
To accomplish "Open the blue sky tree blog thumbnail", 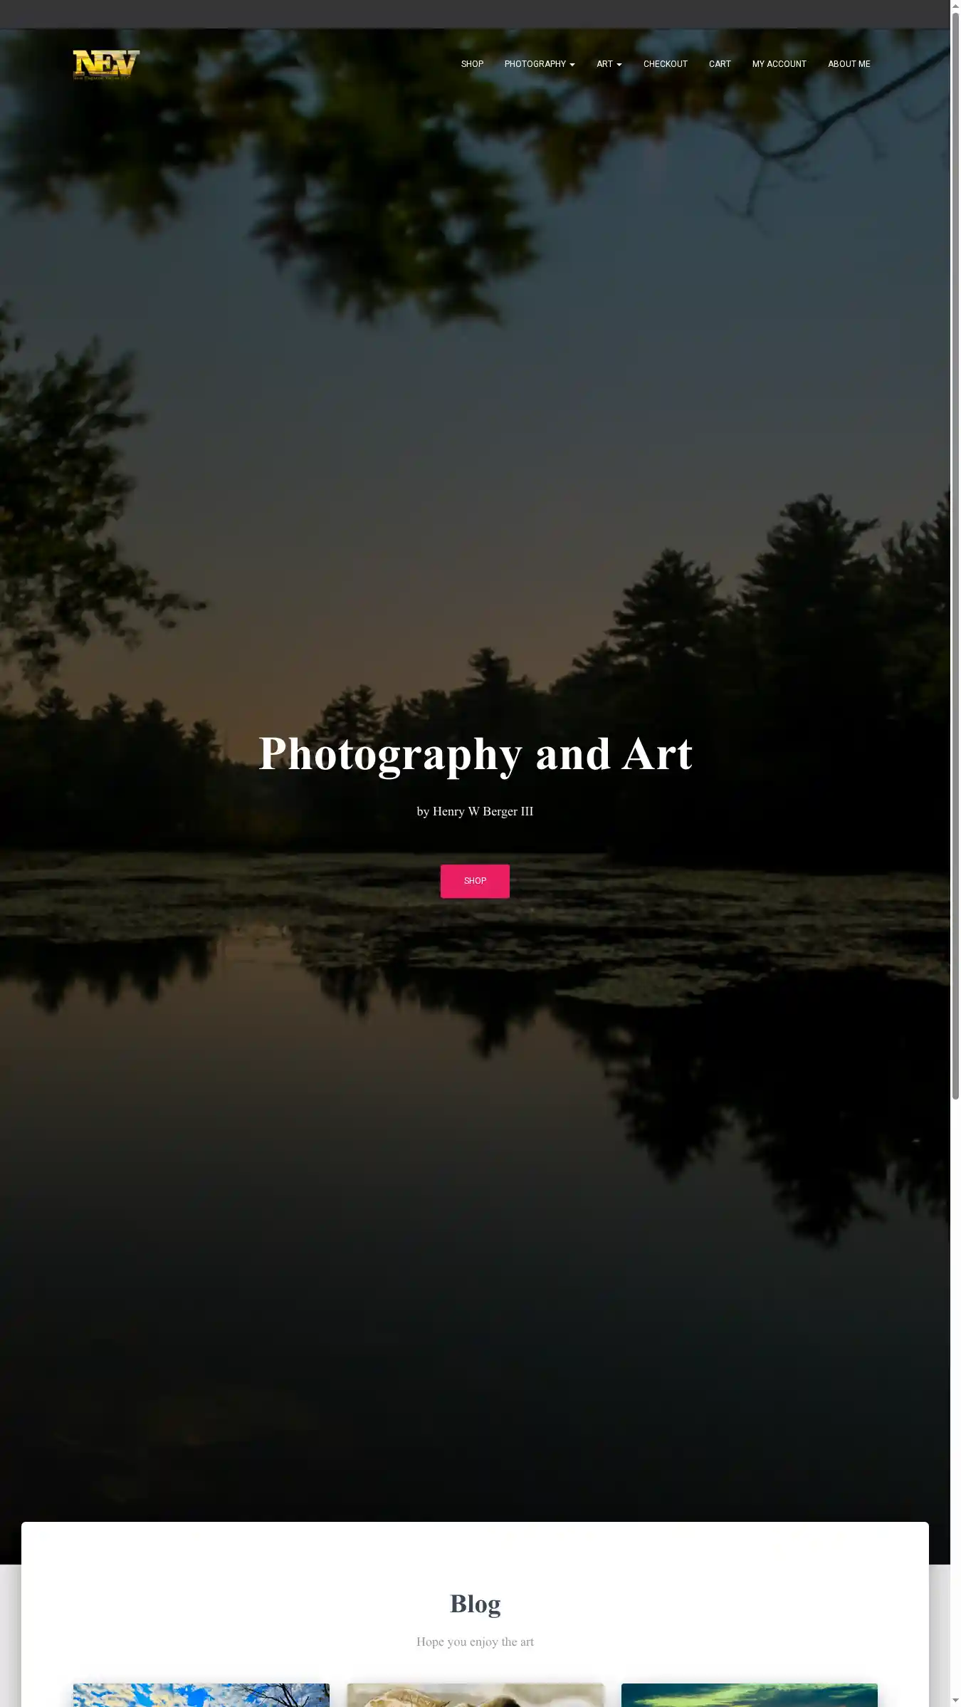I will pyautogui.click(x=201, y=1695).
